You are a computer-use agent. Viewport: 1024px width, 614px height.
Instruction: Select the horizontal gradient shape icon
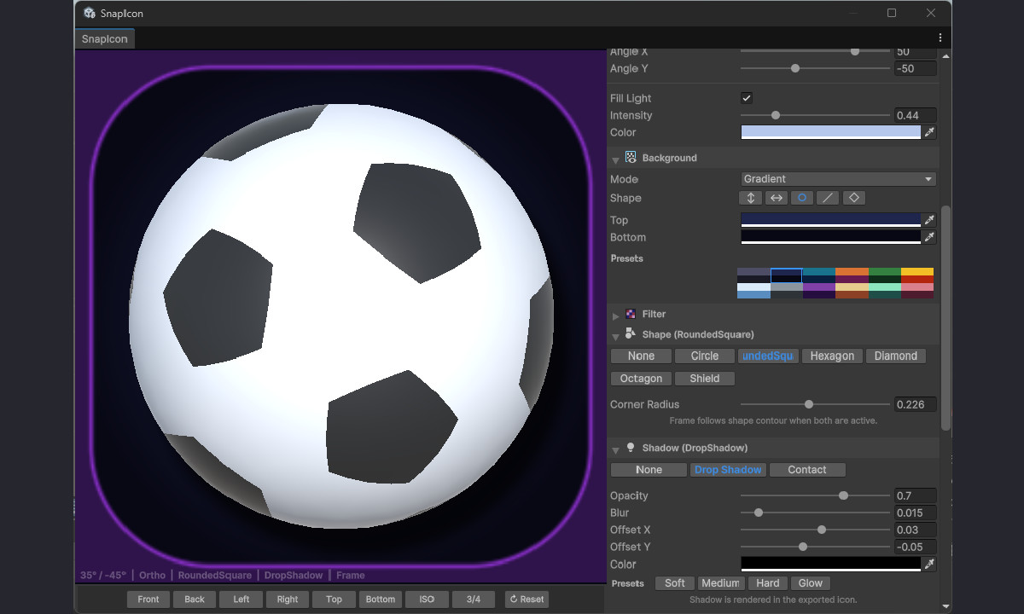pyautogui.click(x=776, y=197)
